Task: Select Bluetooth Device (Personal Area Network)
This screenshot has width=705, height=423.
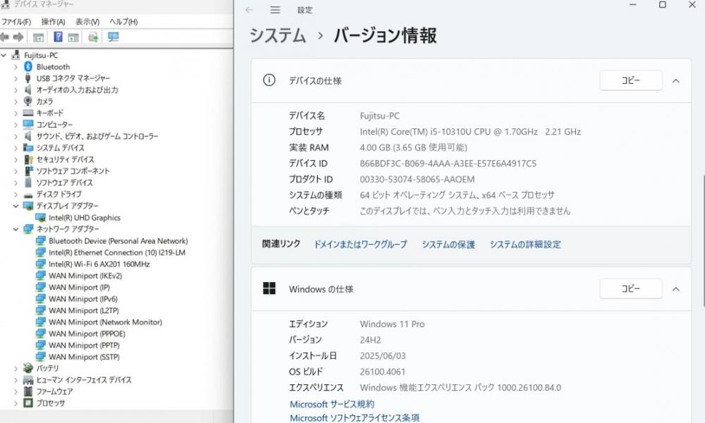Action: tap(118, 241)
